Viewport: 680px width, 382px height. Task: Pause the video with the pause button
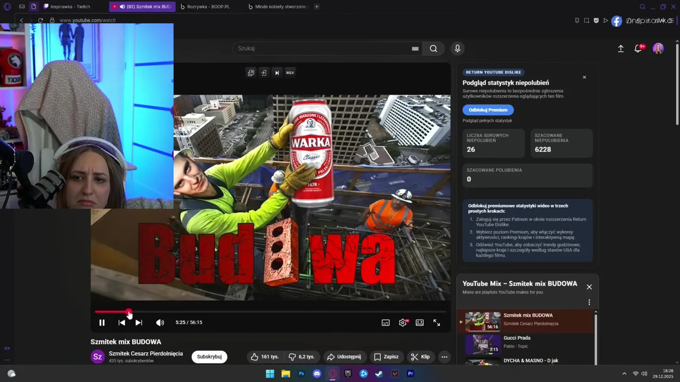click(x=102, y=323)
